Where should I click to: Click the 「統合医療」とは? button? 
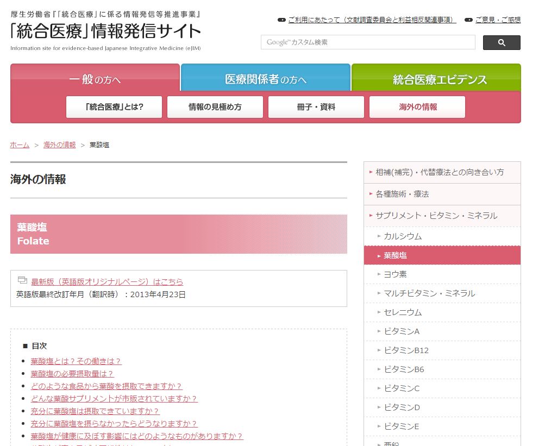pyautogui.click(x=114, y=107)
